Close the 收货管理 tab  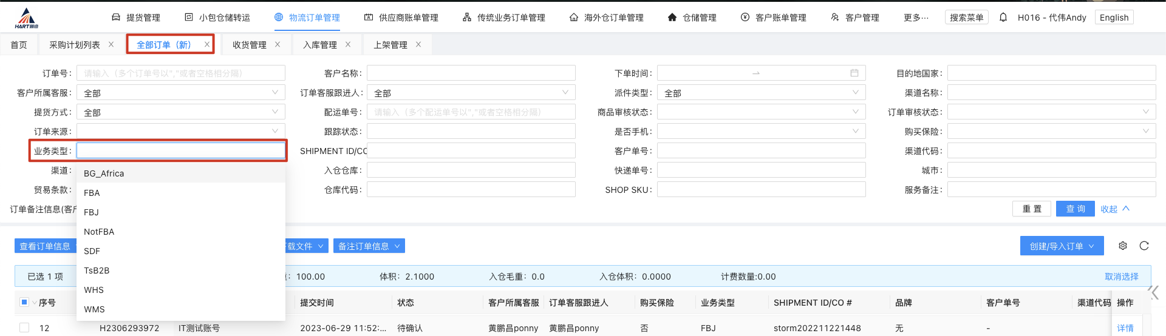[x=278, y=44]
